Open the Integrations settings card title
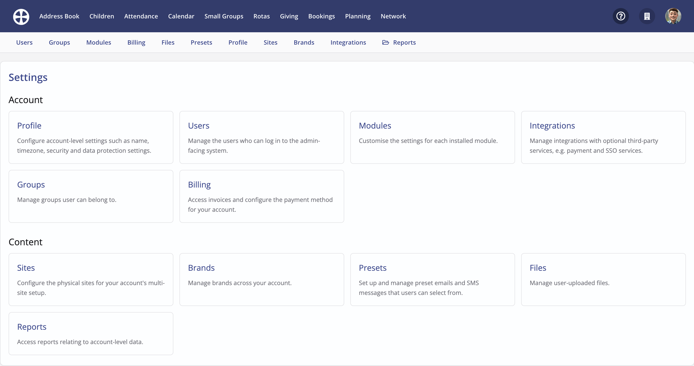The width and height of the screenshot is (694, 366). [x=552, y=126]
